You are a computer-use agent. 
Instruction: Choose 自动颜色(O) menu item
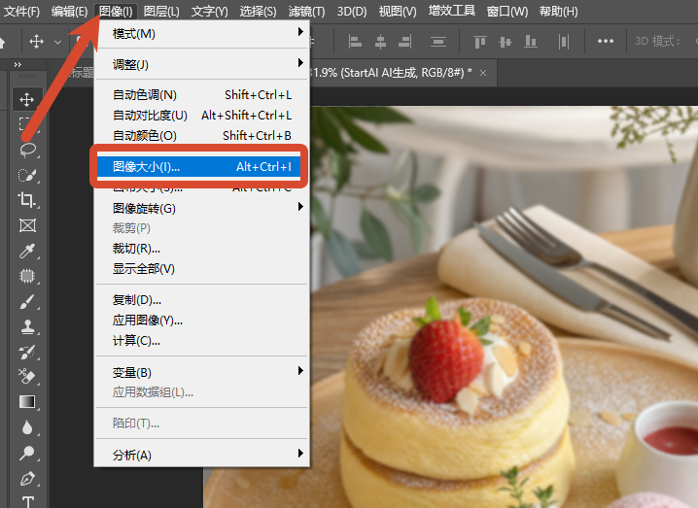202,136
